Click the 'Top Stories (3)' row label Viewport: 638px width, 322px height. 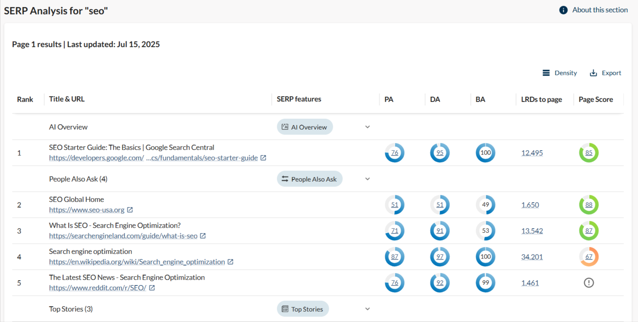[71, 309]
